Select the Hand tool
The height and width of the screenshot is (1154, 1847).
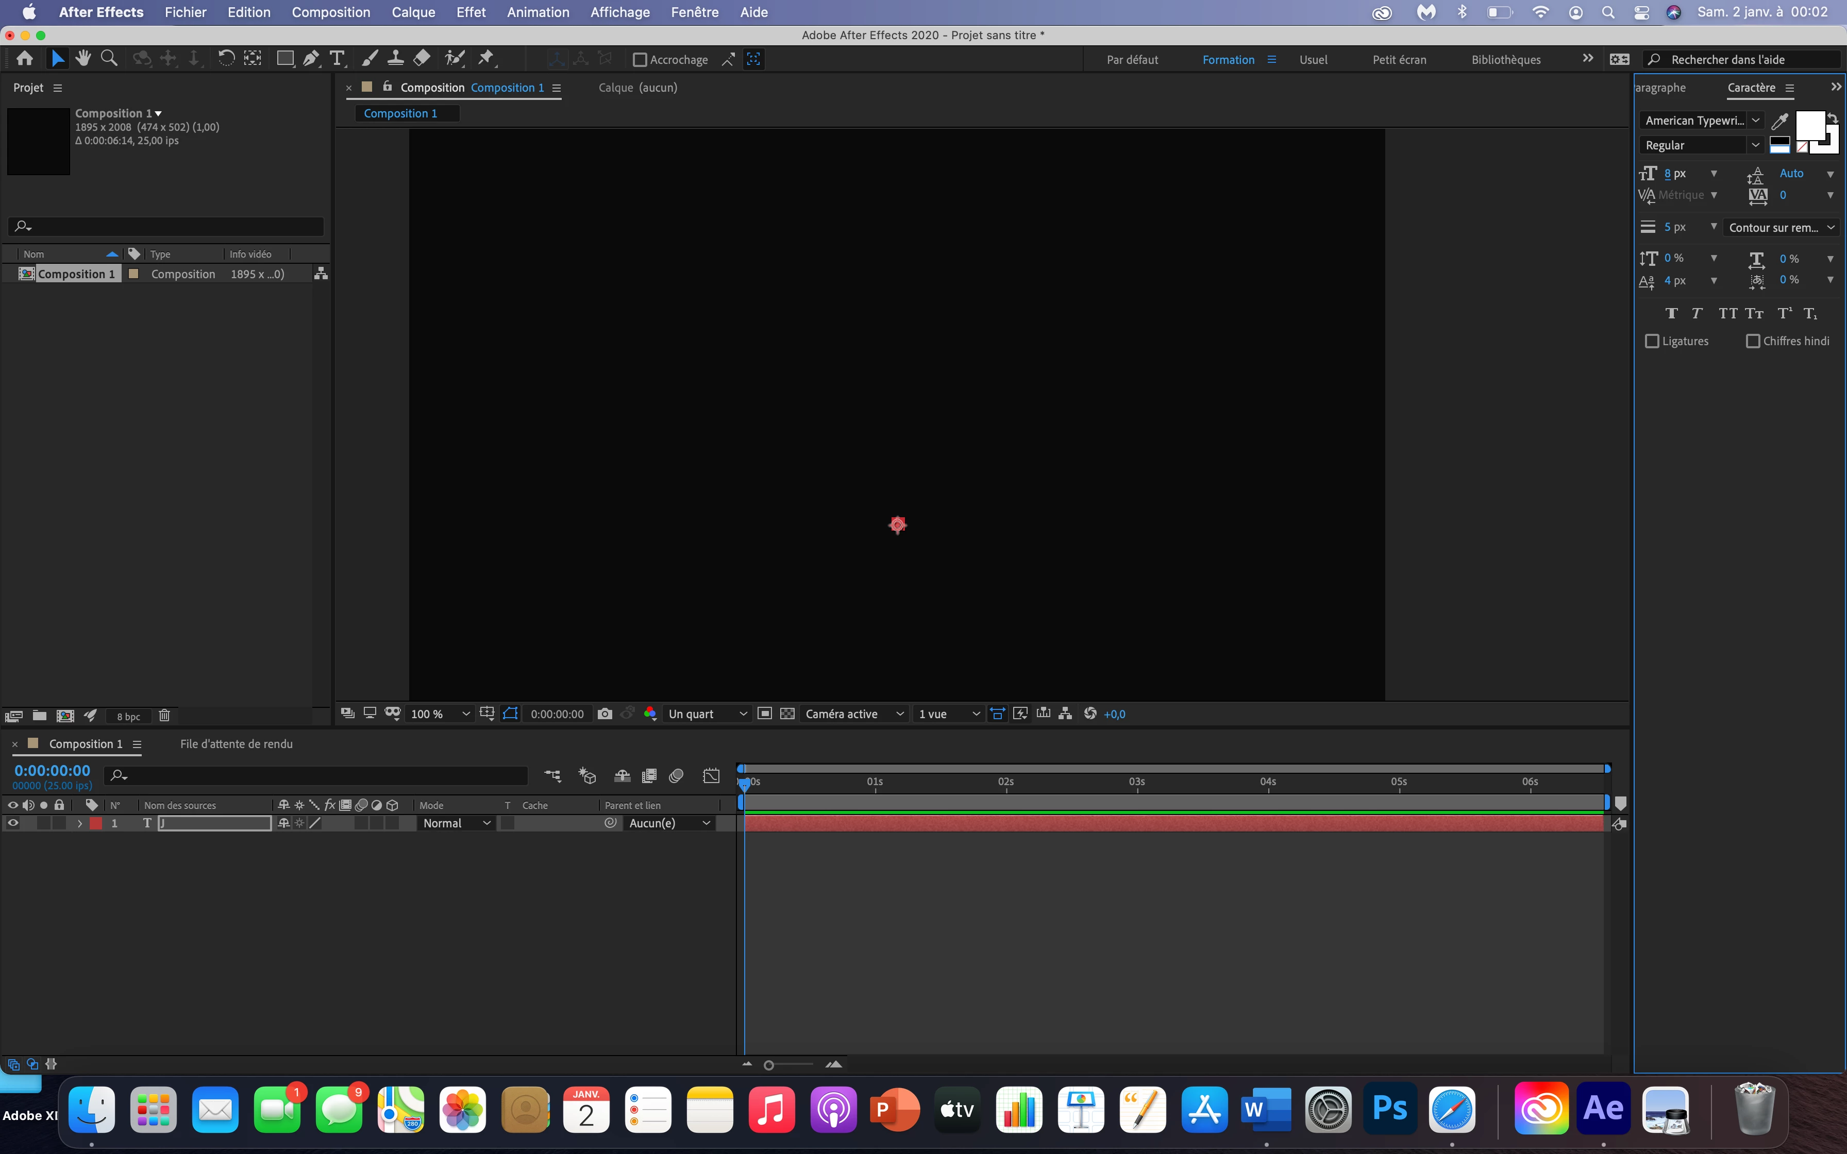pos(83,59)
